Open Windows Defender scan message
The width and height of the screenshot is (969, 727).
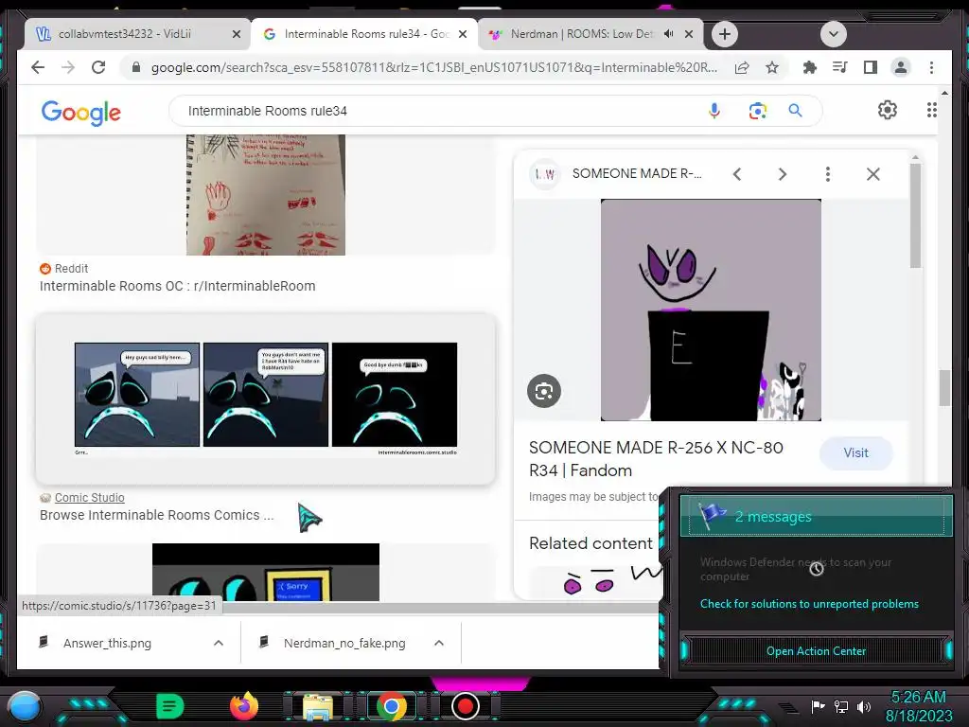[x=795, y=569]
